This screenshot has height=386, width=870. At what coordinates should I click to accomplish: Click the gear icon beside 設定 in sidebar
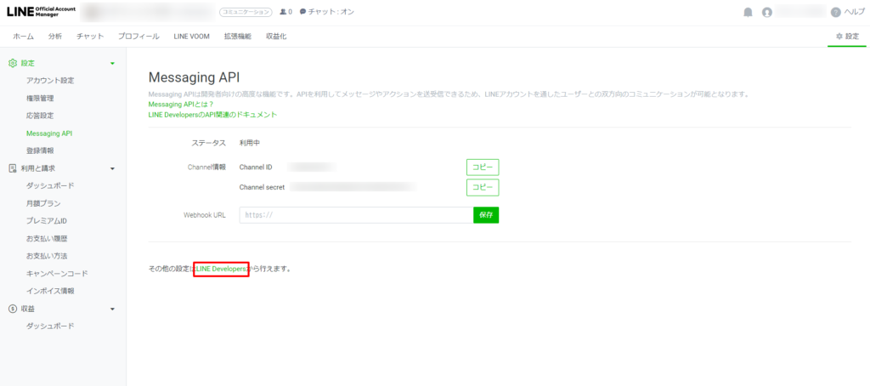tap(13, 63)
